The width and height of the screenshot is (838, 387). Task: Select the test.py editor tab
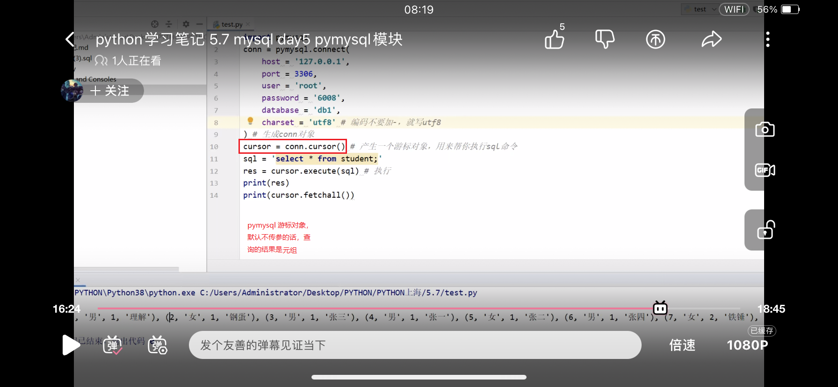tap(232, 24)
